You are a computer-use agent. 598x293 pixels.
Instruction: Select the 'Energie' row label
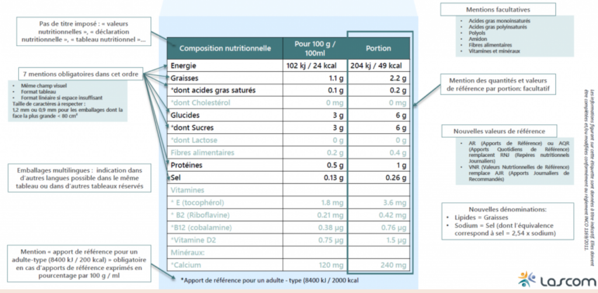pos(182,66)
